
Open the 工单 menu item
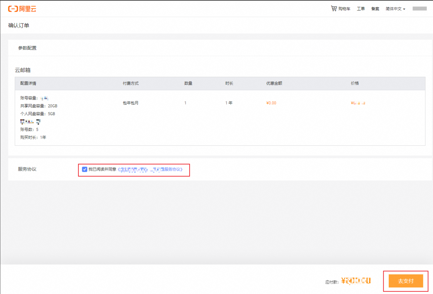tap(361, 9)
